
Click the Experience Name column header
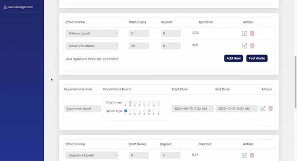point(78,89)
